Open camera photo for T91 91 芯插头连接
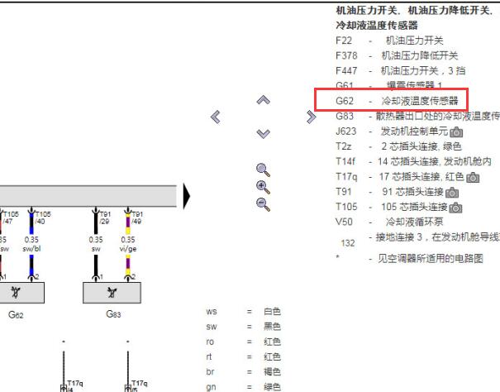The height and width of the screenshot is (392, 500). point(452,192)
